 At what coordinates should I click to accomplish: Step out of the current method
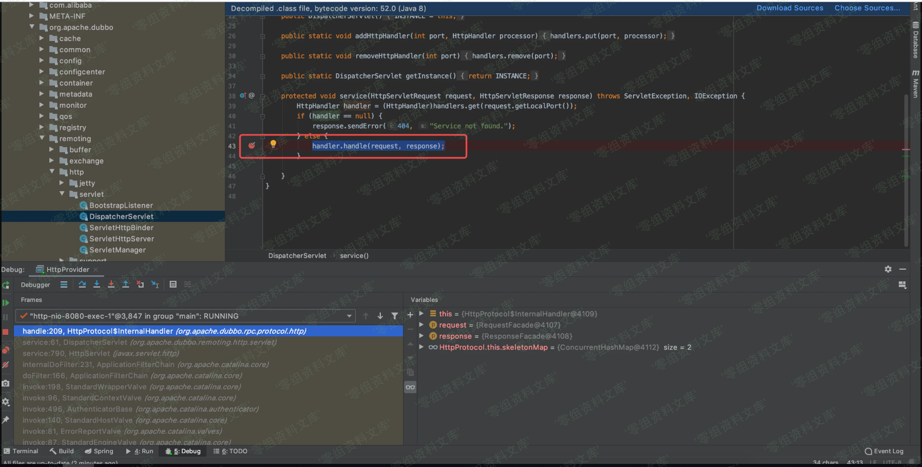[x=126, y=285]
